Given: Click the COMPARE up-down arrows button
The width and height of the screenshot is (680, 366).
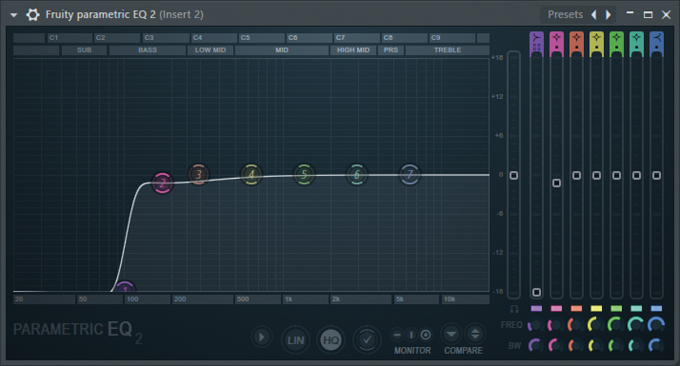Looking at the screenshot, I should click(x=475, y=334).
